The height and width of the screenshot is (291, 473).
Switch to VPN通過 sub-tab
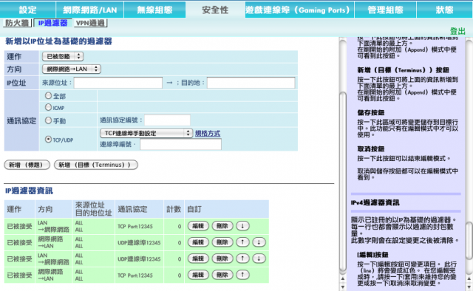pyautogui.click(x=90, y=23)
